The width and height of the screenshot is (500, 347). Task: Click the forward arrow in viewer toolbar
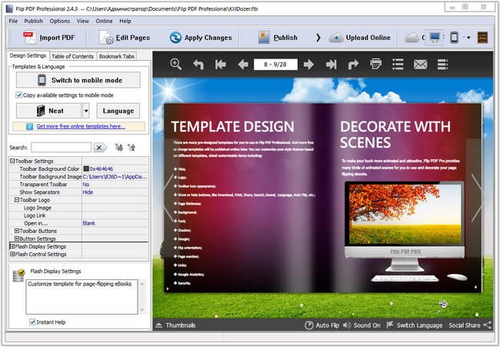[353, 65]
